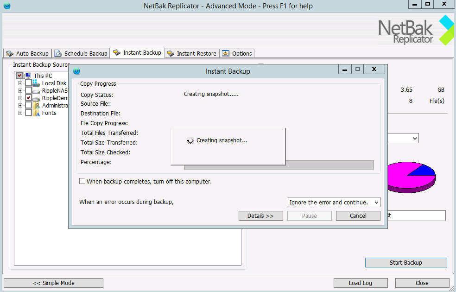Screen dimensions: 456x292
Task: Open the error handling dropdown
Action: pyautogui.click(x=334, y=202)
